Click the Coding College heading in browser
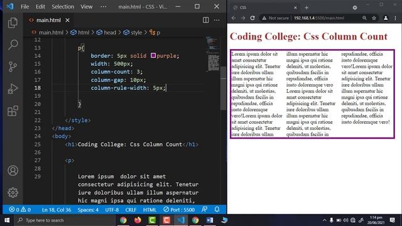The height and width of the screenshot is (226, 402). [308, 36]
